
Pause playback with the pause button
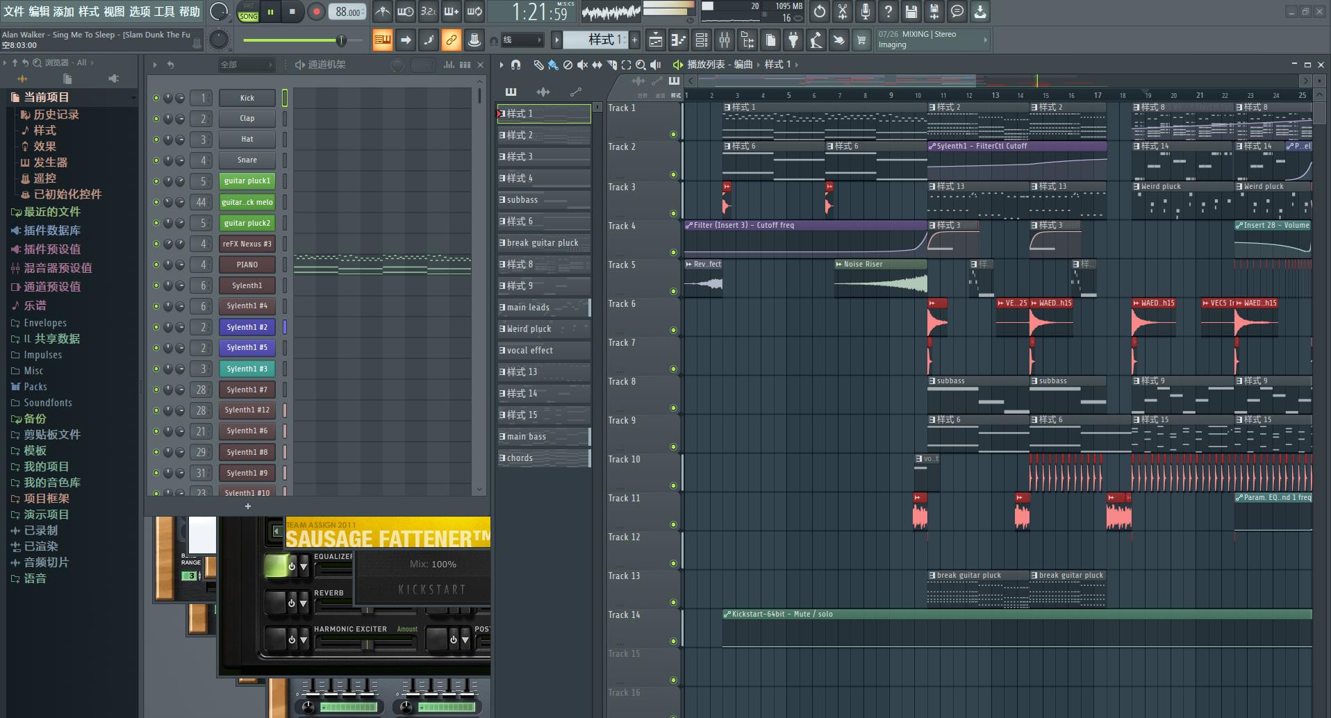pos(270,12)
